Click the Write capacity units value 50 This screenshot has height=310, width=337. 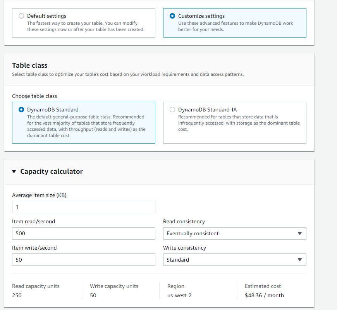(93, 295)
